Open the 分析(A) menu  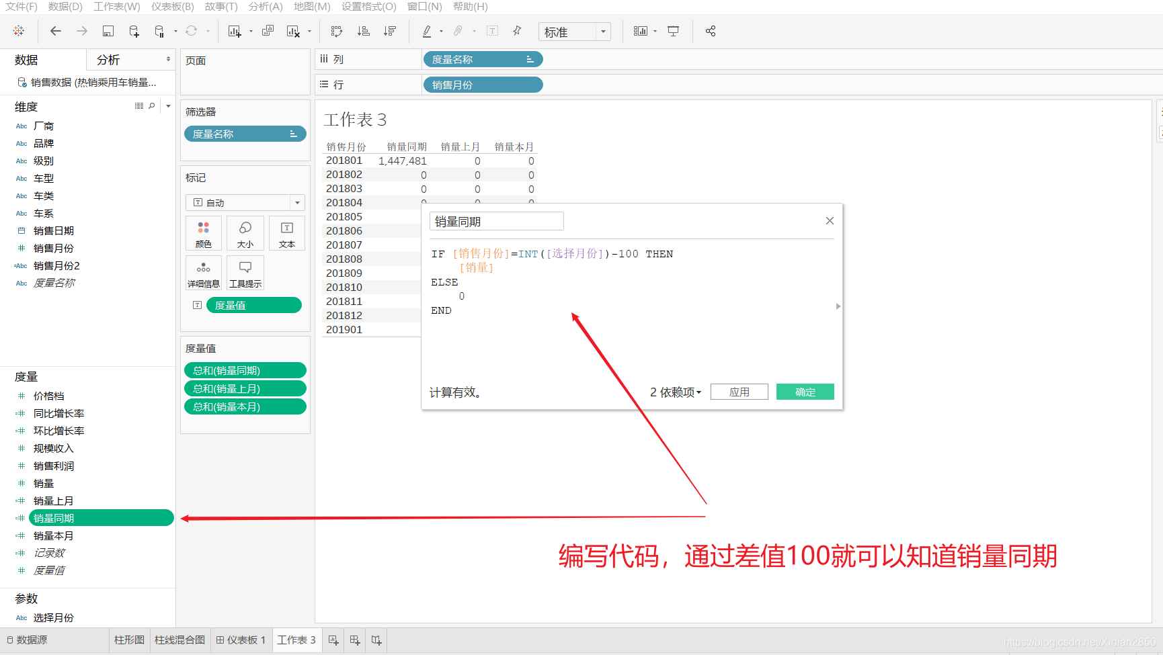[266, 7]
